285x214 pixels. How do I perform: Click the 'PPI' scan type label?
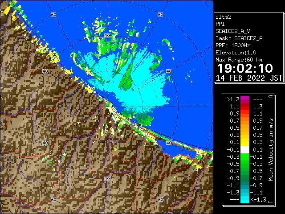tap(220, 24)
